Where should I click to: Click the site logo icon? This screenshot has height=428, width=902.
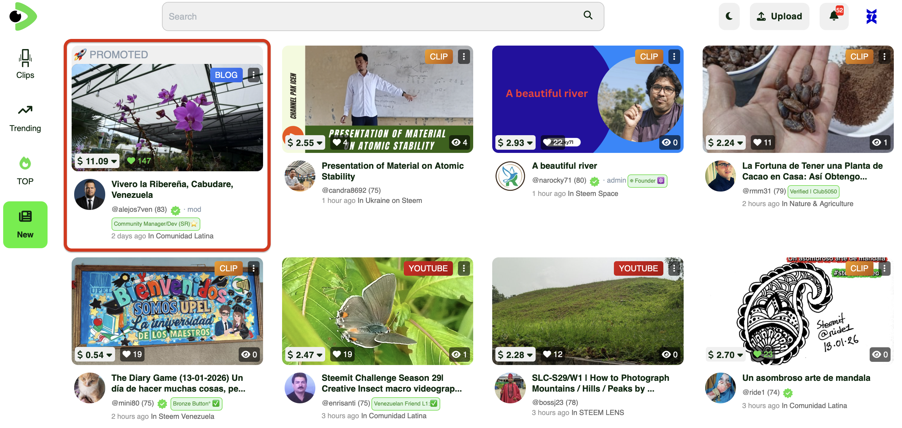[x=23, y=16]
